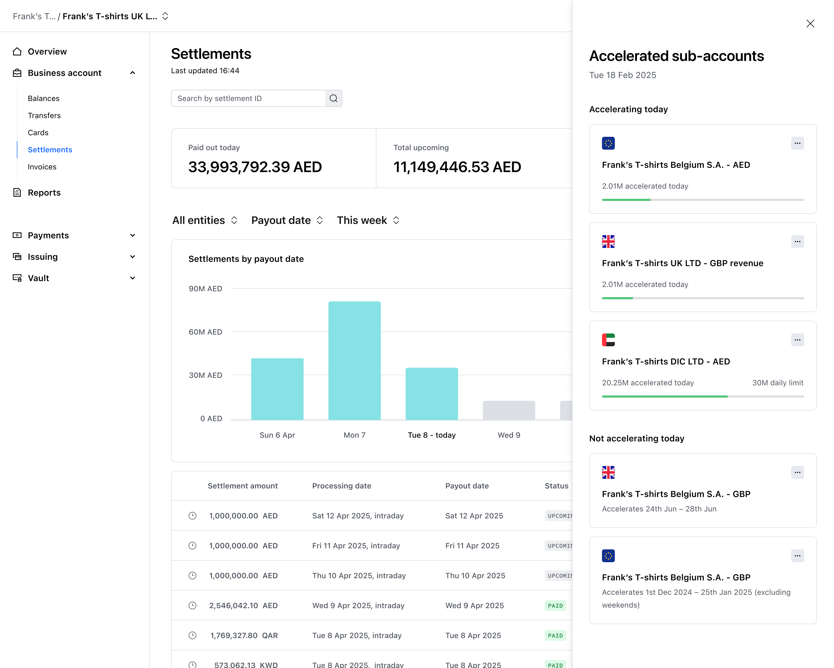Expand the Payments menu chevron
This screenshot has height=668, width=834.
click(133, 235)
